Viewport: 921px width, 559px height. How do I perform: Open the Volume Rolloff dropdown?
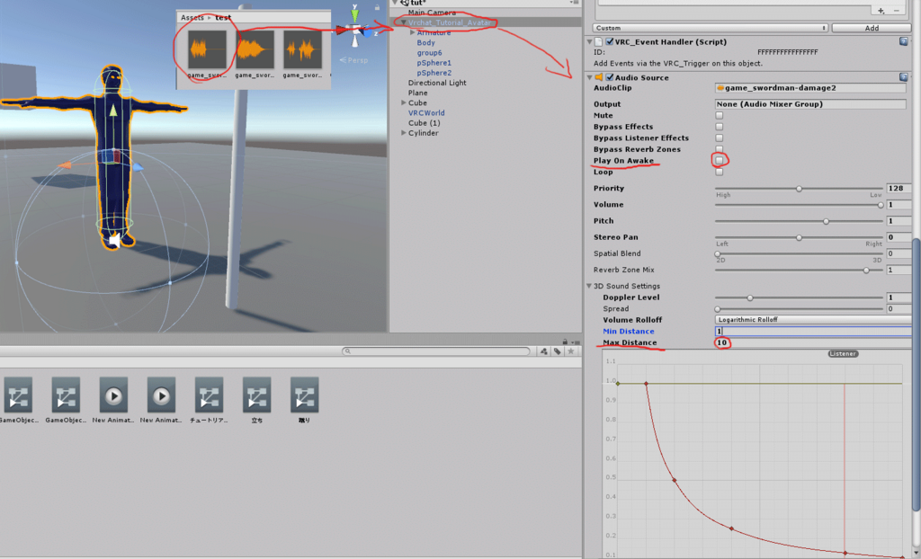pyautogui.click(x=813, y=319)
